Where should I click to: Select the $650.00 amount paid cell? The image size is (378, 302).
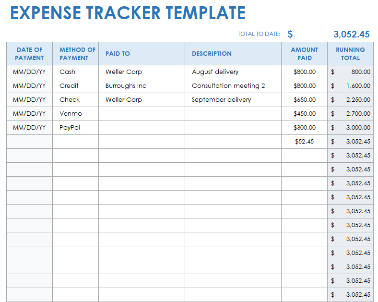(x=305, y=100)
